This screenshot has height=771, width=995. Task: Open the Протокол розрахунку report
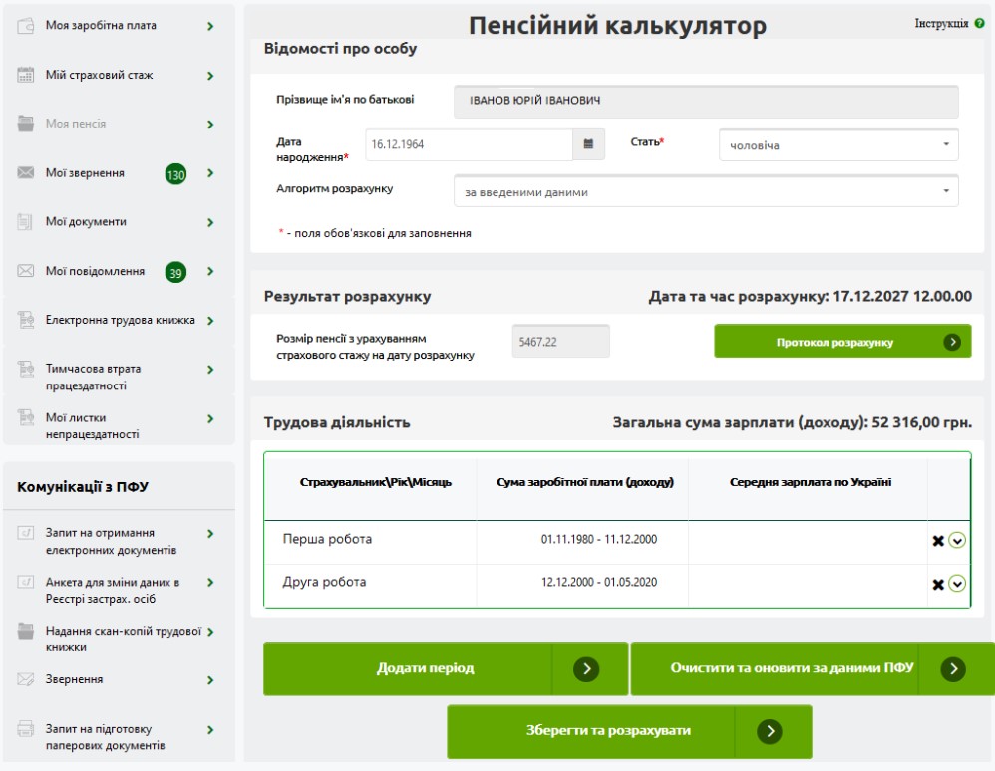842,340
